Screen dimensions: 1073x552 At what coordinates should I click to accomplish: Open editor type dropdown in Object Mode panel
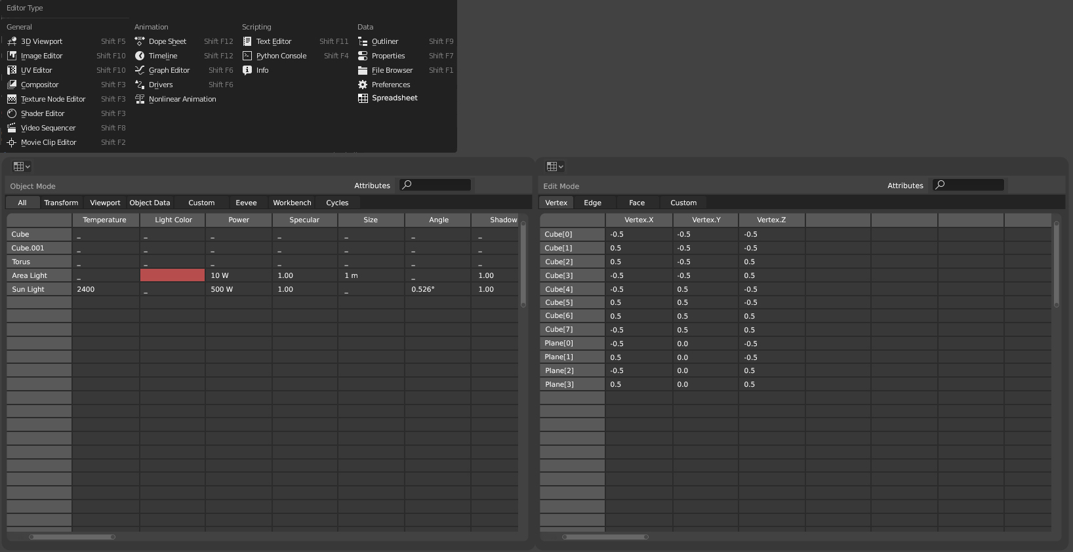coord(22,167)
